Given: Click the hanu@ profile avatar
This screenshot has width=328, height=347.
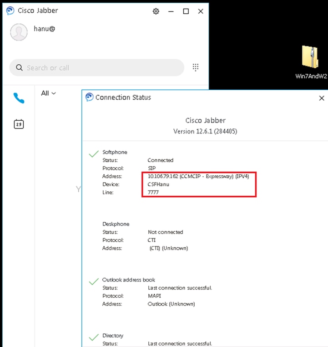Looking at the screenshot, I should (x=19, y=32).
